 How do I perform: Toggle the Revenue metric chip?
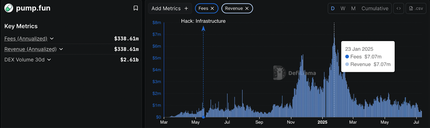(234, 9)
